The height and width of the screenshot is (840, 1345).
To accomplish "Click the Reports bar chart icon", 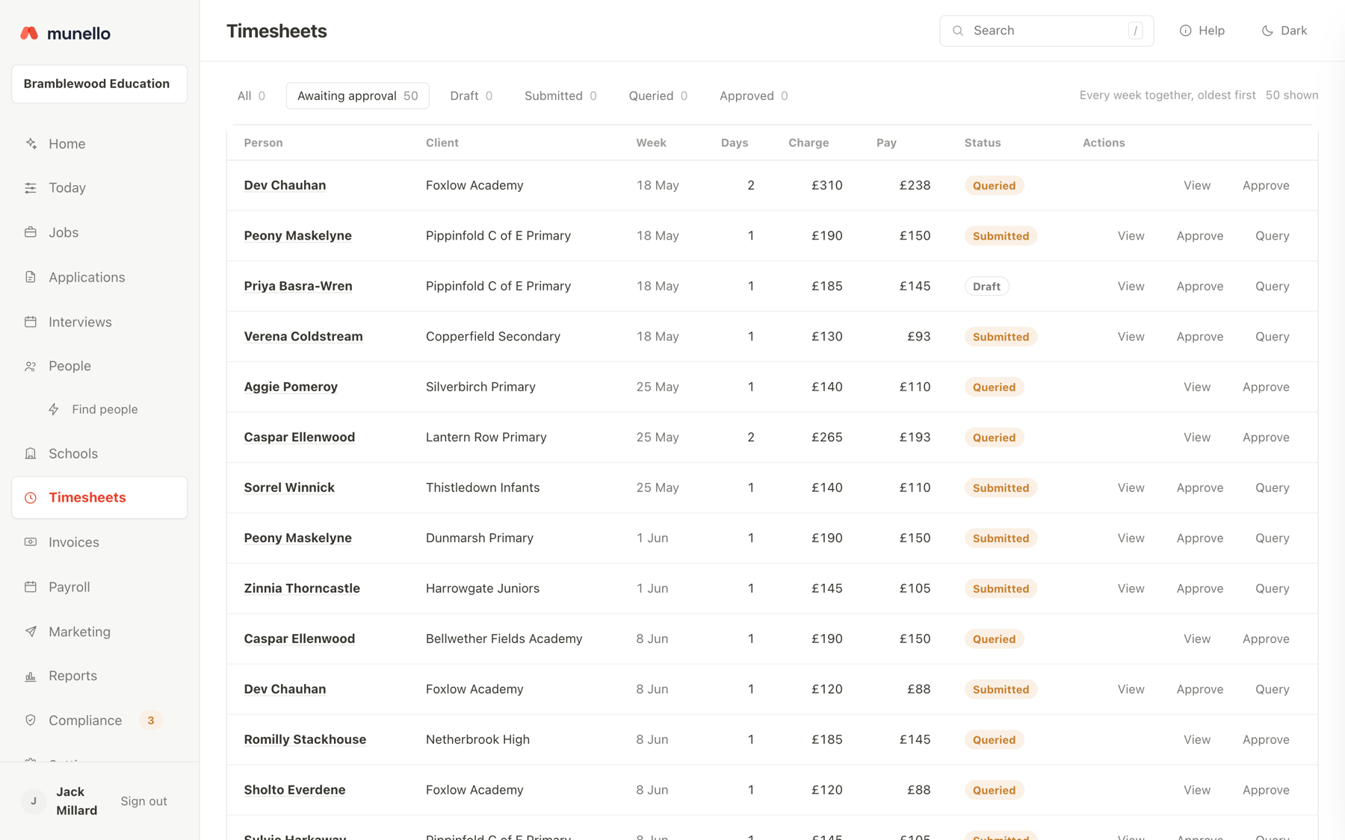I will coord(31,676).
